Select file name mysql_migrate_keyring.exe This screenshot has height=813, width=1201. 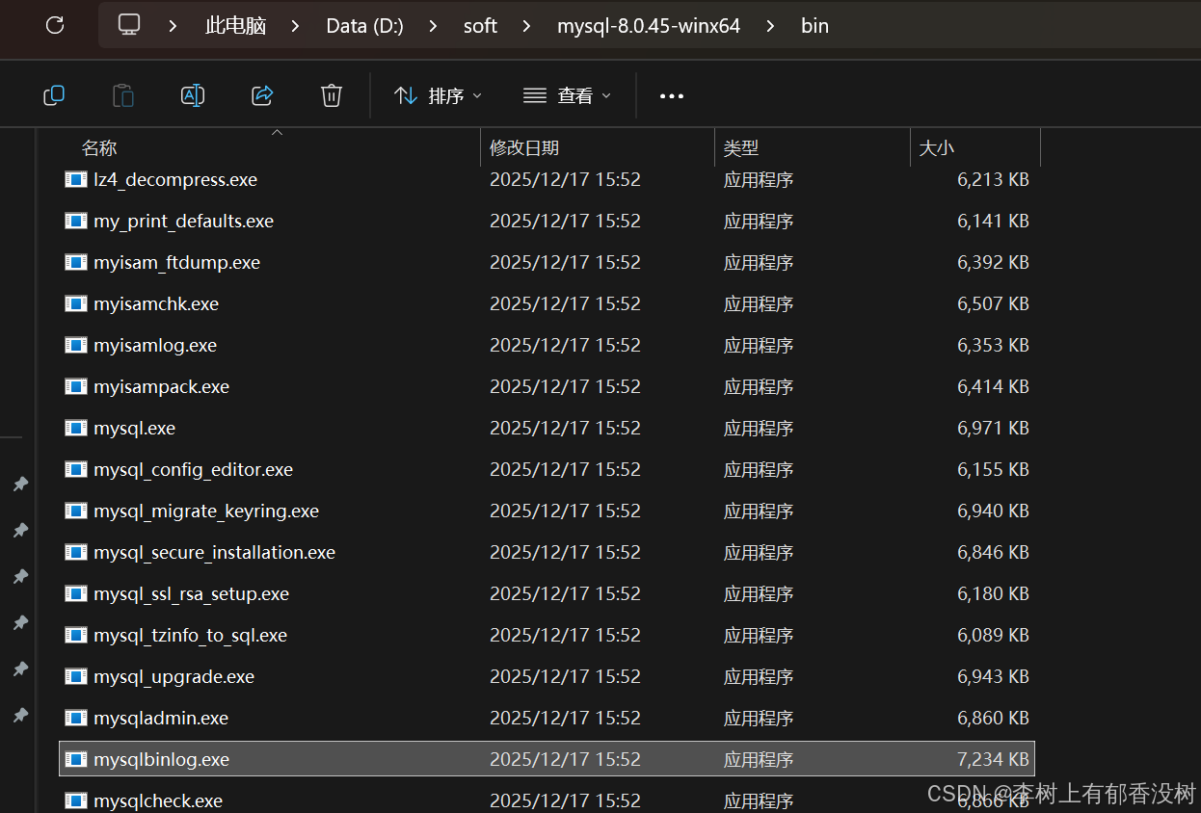coord(206,511)
